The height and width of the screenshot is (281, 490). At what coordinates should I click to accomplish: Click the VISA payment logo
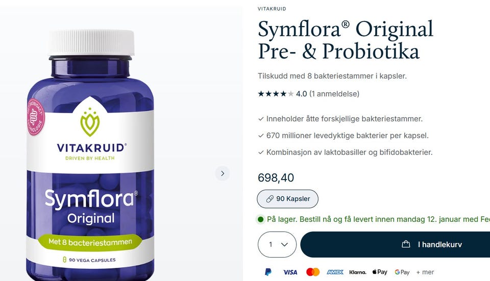click(x=290, y=272)
